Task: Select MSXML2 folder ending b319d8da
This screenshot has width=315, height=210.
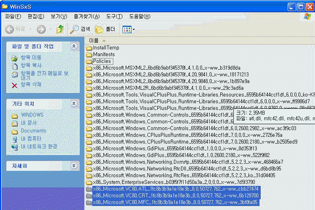Action: point(167,68)
